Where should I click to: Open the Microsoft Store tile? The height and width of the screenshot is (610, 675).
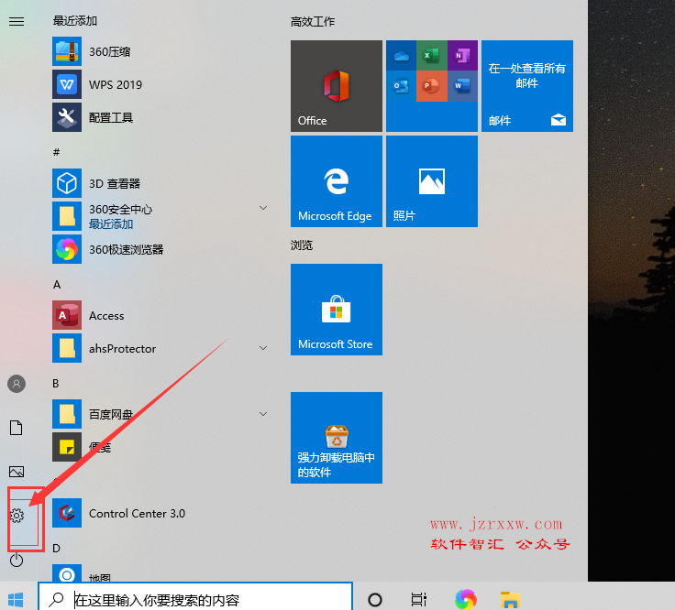[x=337, y=310]
